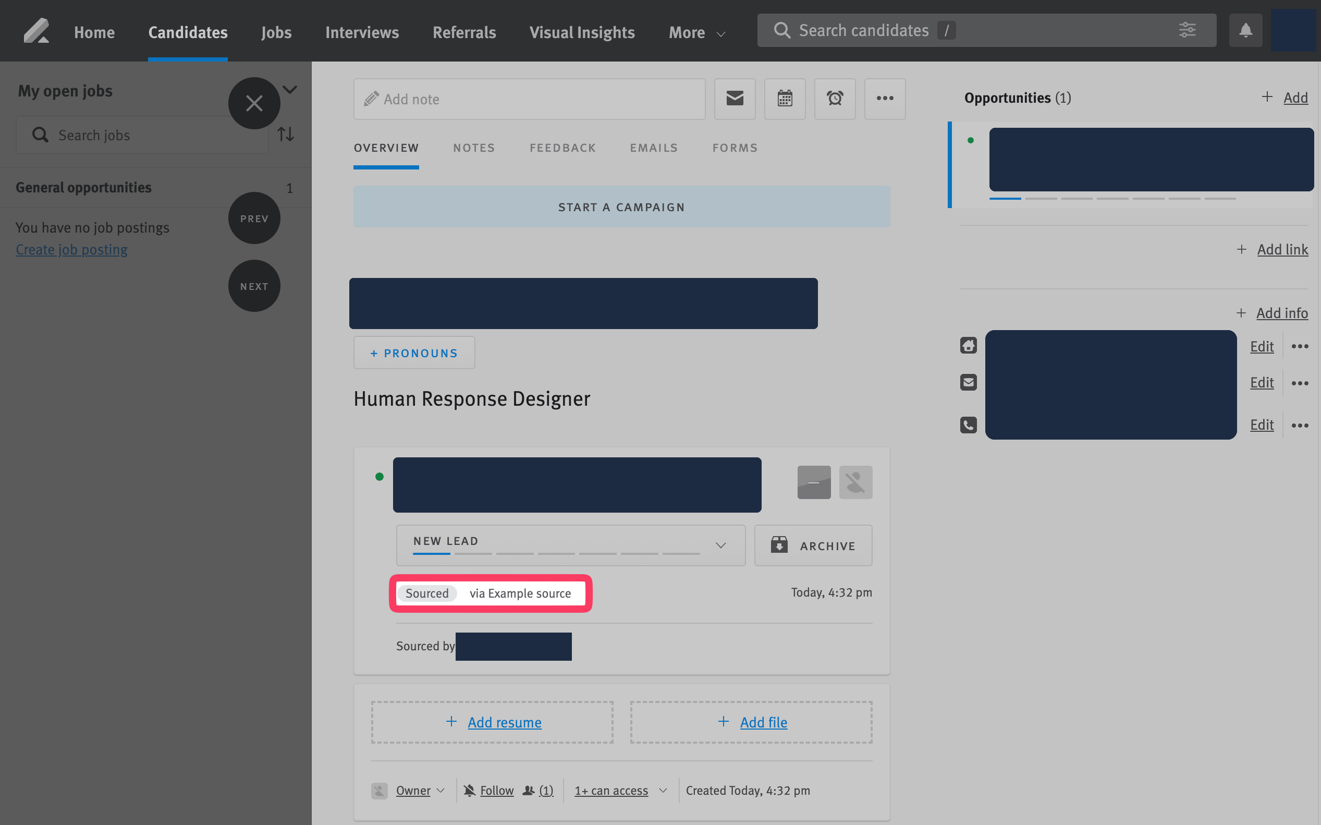Viewport: 1321px width, 825px height.
Task: Click the close X circle button
Action: pyautogui.click(x=254, y=103)
